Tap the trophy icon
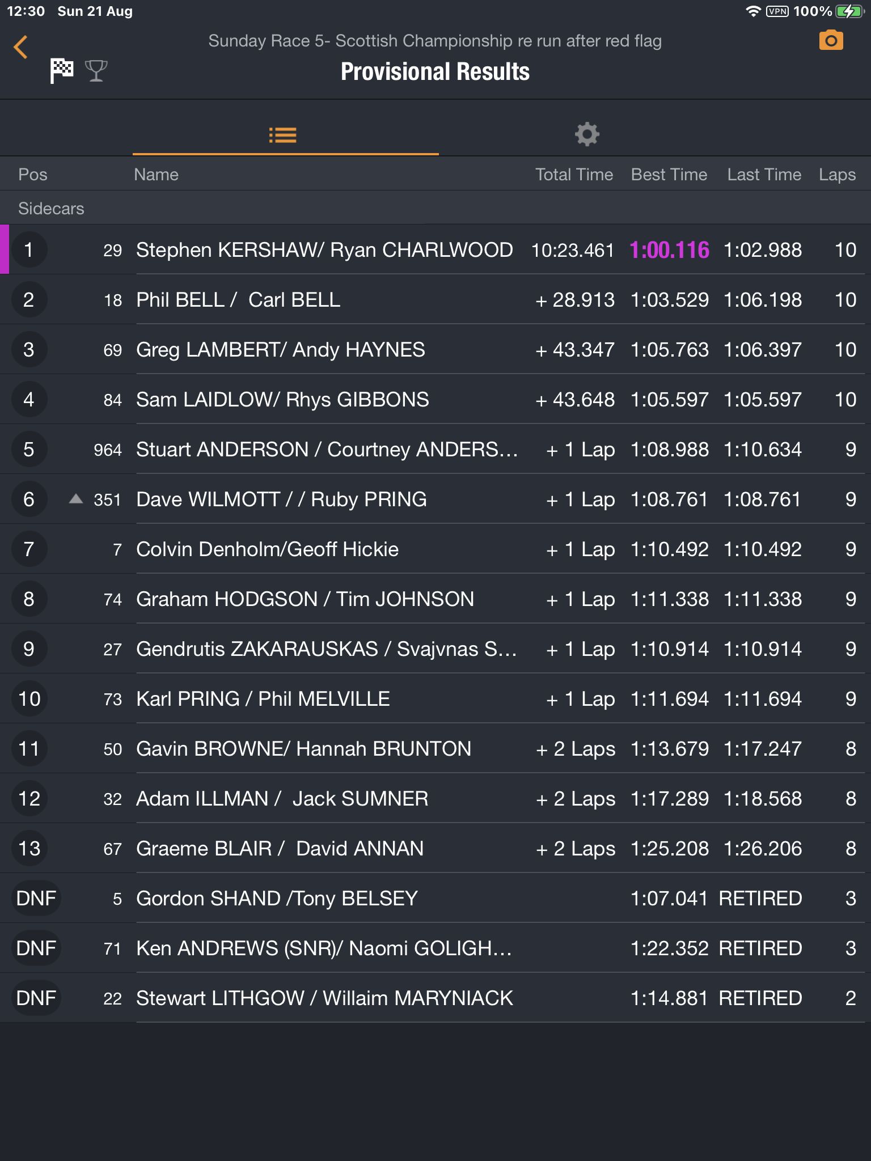The height and width of the screenshot is (1161, 871). click(96, 71)
